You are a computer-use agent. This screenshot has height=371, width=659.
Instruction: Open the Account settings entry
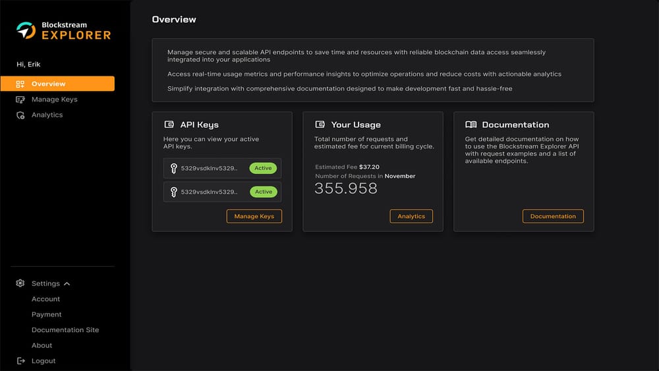click(x=45, y=299)
